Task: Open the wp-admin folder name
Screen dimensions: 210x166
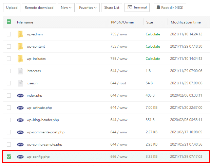Action: pos(35,34)
